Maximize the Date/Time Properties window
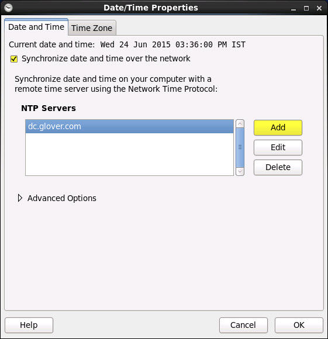 306,8
